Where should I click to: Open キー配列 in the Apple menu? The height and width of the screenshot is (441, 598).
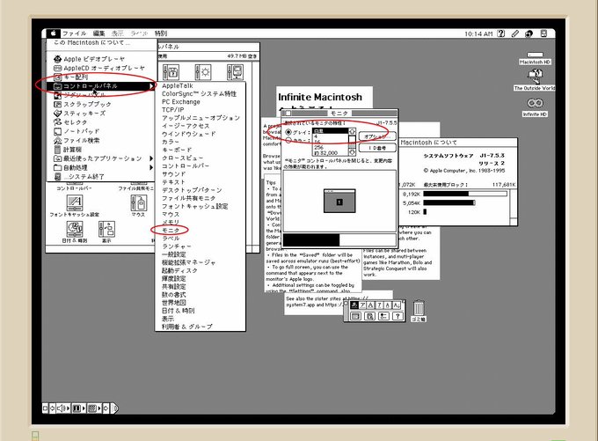101,77
